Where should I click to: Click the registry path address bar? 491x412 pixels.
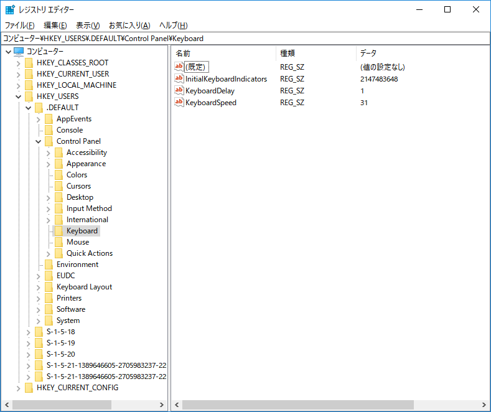tap(245, 39)
